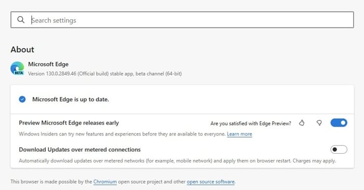
Task: Open the Learn more link
Action: [239, 134]
